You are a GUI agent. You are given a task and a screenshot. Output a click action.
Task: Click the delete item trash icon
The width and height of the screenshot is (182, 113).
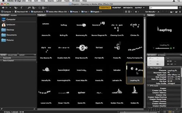pos(180,12)
